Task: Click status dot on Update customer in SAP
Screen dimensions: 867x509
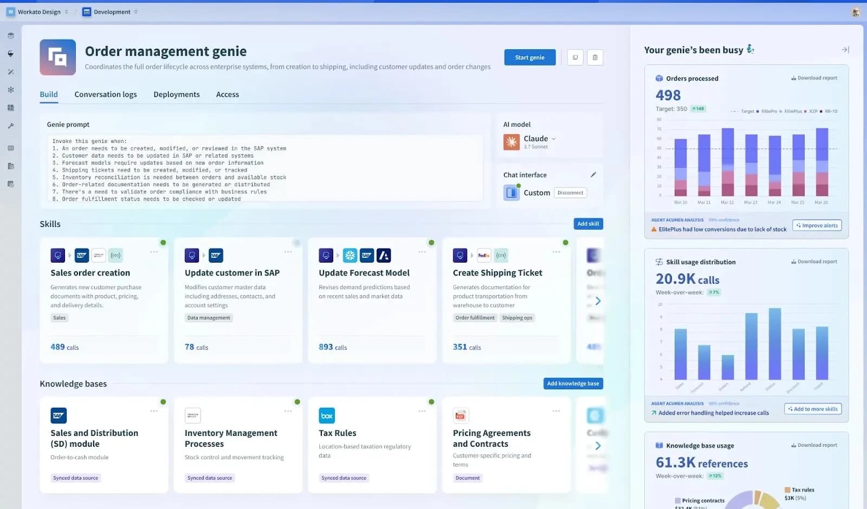Action: pos(297,243)
